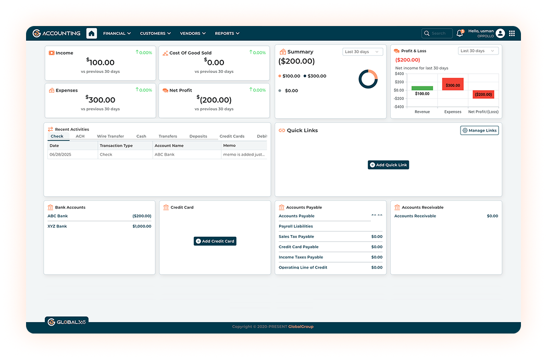Click into the Search field

[x=439, y=33]
